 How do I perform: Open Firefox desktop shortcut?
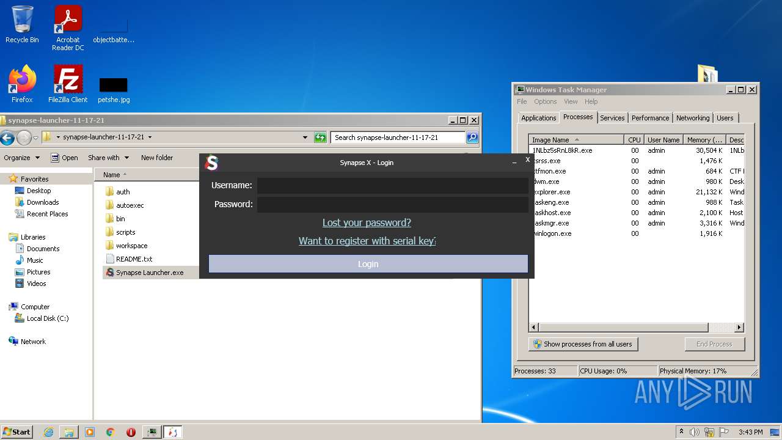point(22,84)
